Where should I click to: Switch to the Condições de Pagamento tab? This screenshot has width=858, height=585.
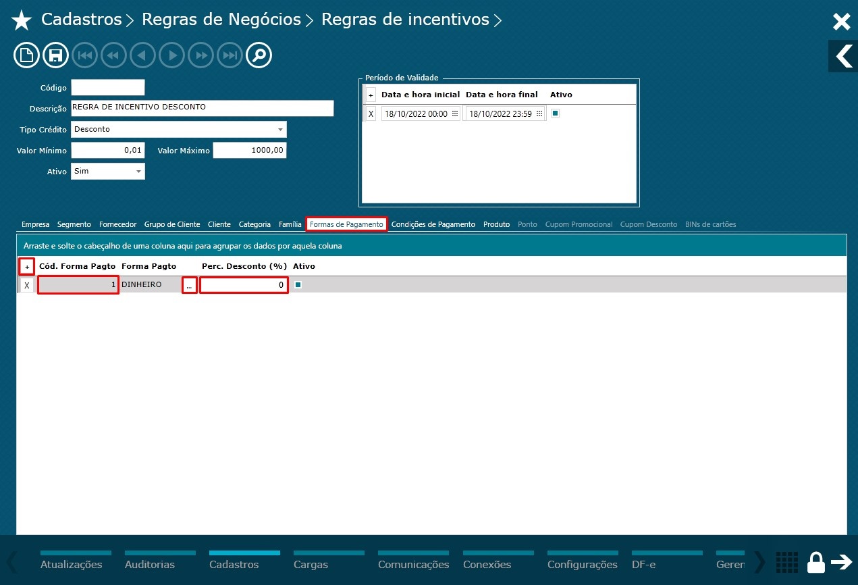[x=435, y=224]
